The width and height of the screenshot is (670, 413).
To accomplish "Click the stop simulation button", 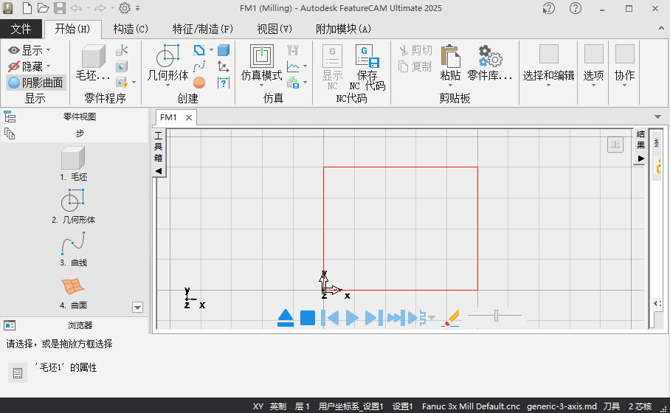I will (308, 318).
